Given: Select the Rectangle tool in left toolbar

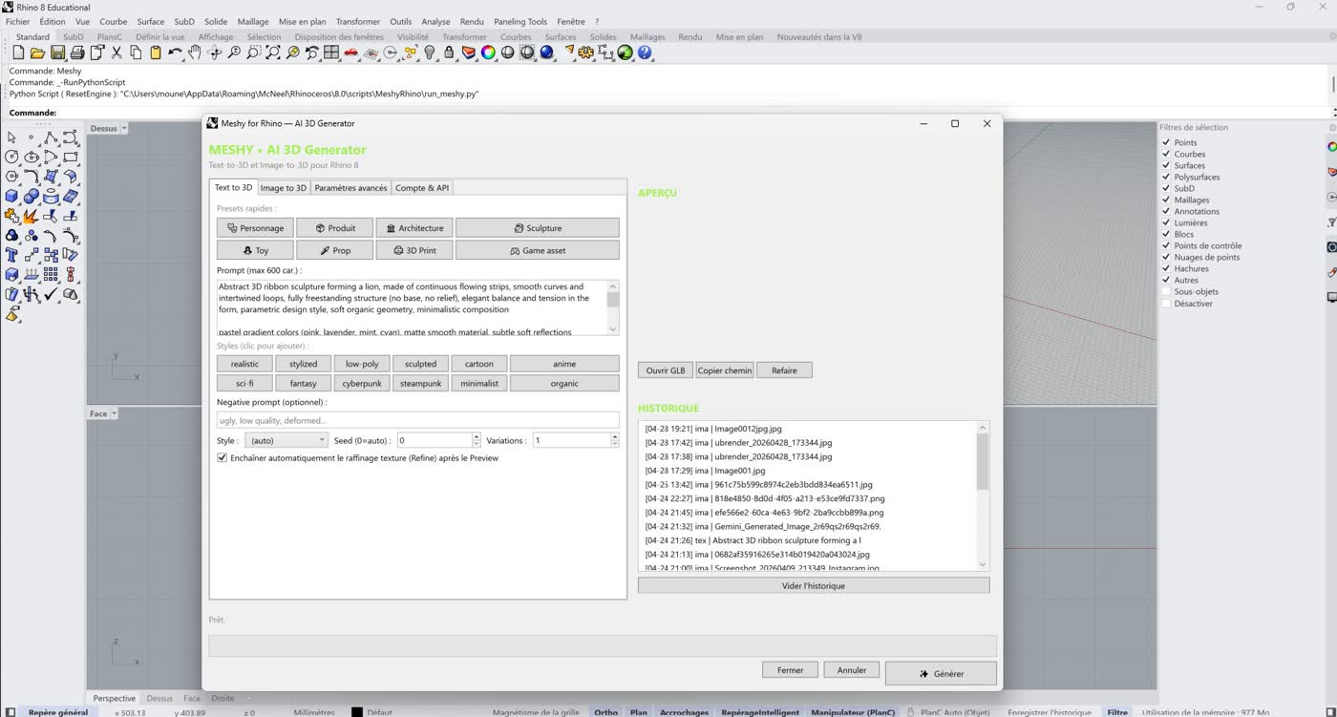Looking at the screenshot, I should pyautogui.click(x=71, y=158).
